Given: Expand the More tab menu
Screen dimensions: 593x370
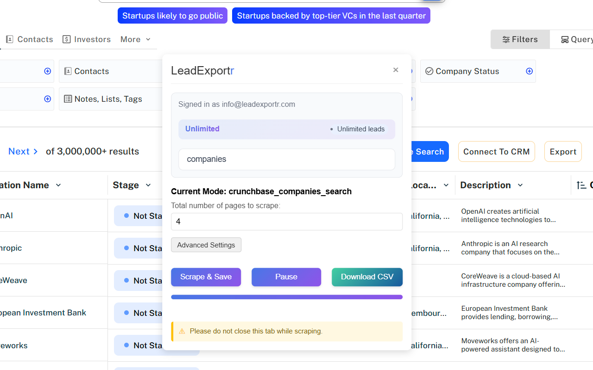Looking at the screenshot, I should click(135, 39).
